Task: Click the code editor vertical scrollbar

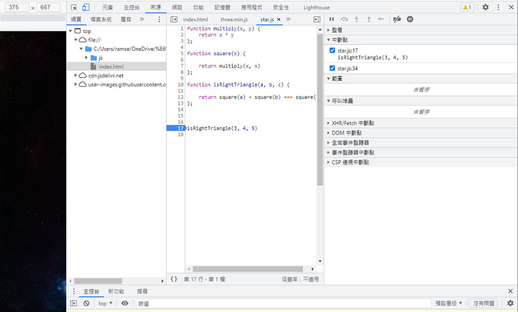Action: 320,109
